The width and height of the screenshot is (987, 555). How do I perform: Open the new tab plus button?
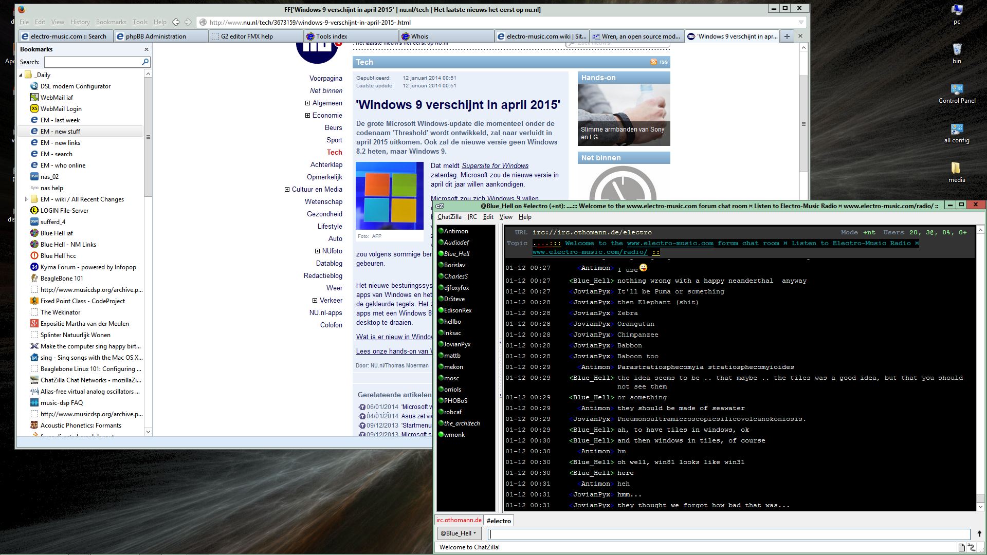(x=787, y=36)
